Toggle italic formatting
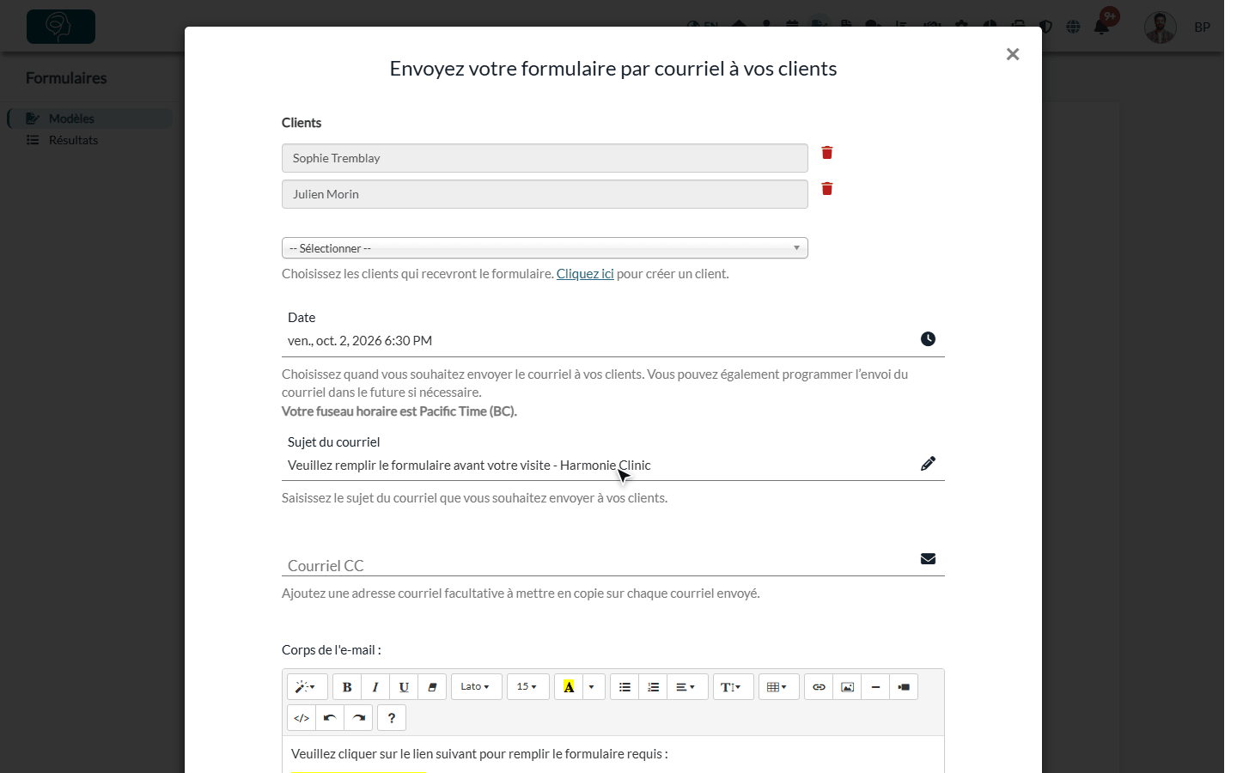Viewport: 1237px width, 773px height. (x=375, y=687)
